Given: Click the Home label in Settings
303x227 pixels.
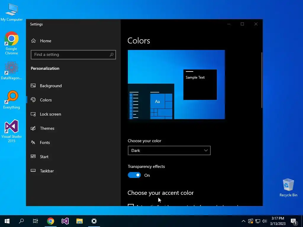Looking at the screenshot, I should [x=46, y=41].
